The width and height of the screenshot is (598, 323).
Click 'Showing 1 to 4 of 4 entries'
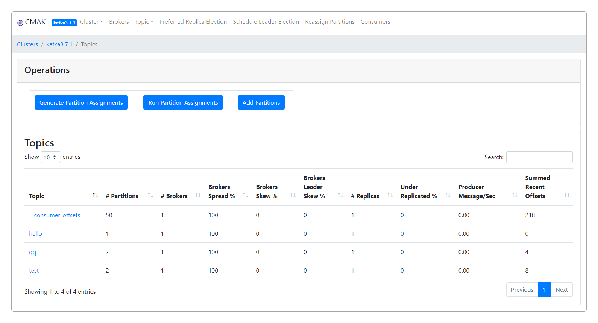click(60, 292)
